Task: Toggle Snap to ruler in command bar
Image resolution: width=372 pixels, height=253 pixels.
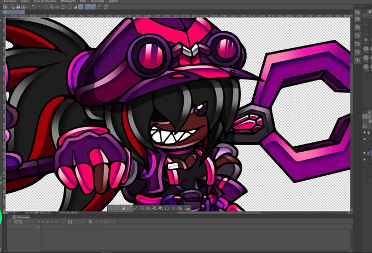Action: tap(88, 7)
